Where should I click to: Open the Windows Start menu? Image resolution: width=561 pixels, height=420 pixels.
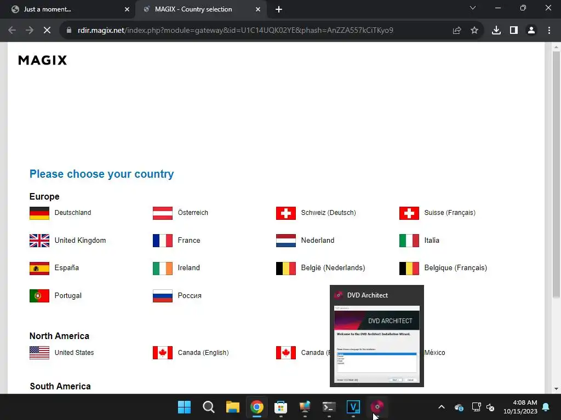tap(184, 407)
